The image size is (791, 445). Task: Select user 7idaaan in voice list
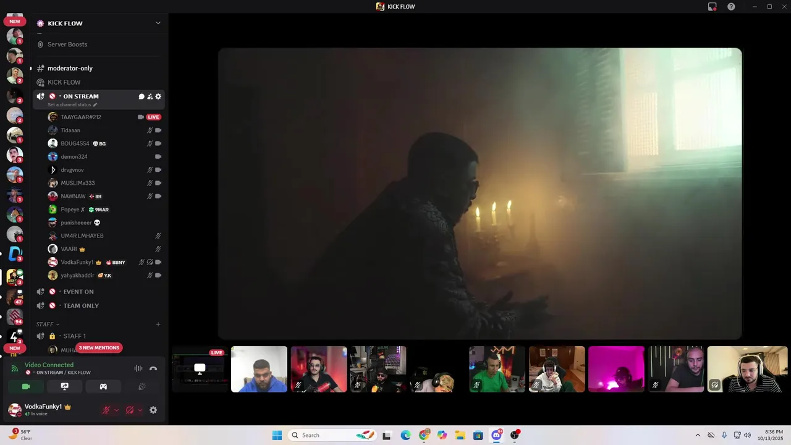[70, 130]
